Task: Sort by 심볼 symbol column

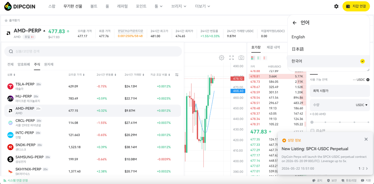Action: click(11, 75)
